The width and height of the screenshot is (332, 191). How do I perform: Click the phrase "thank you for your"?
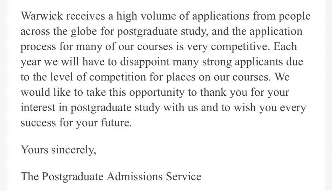pos(245,93)
